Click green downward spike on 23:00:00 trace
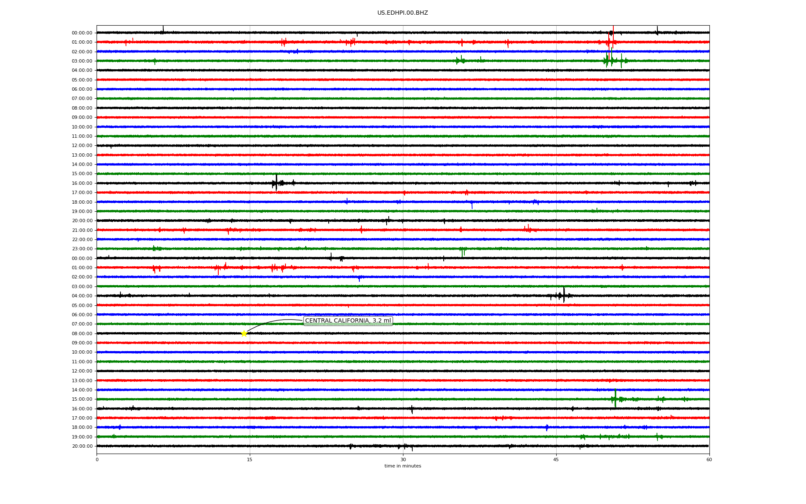Screen dimensions: 806x504 click(x=462, y=252)
